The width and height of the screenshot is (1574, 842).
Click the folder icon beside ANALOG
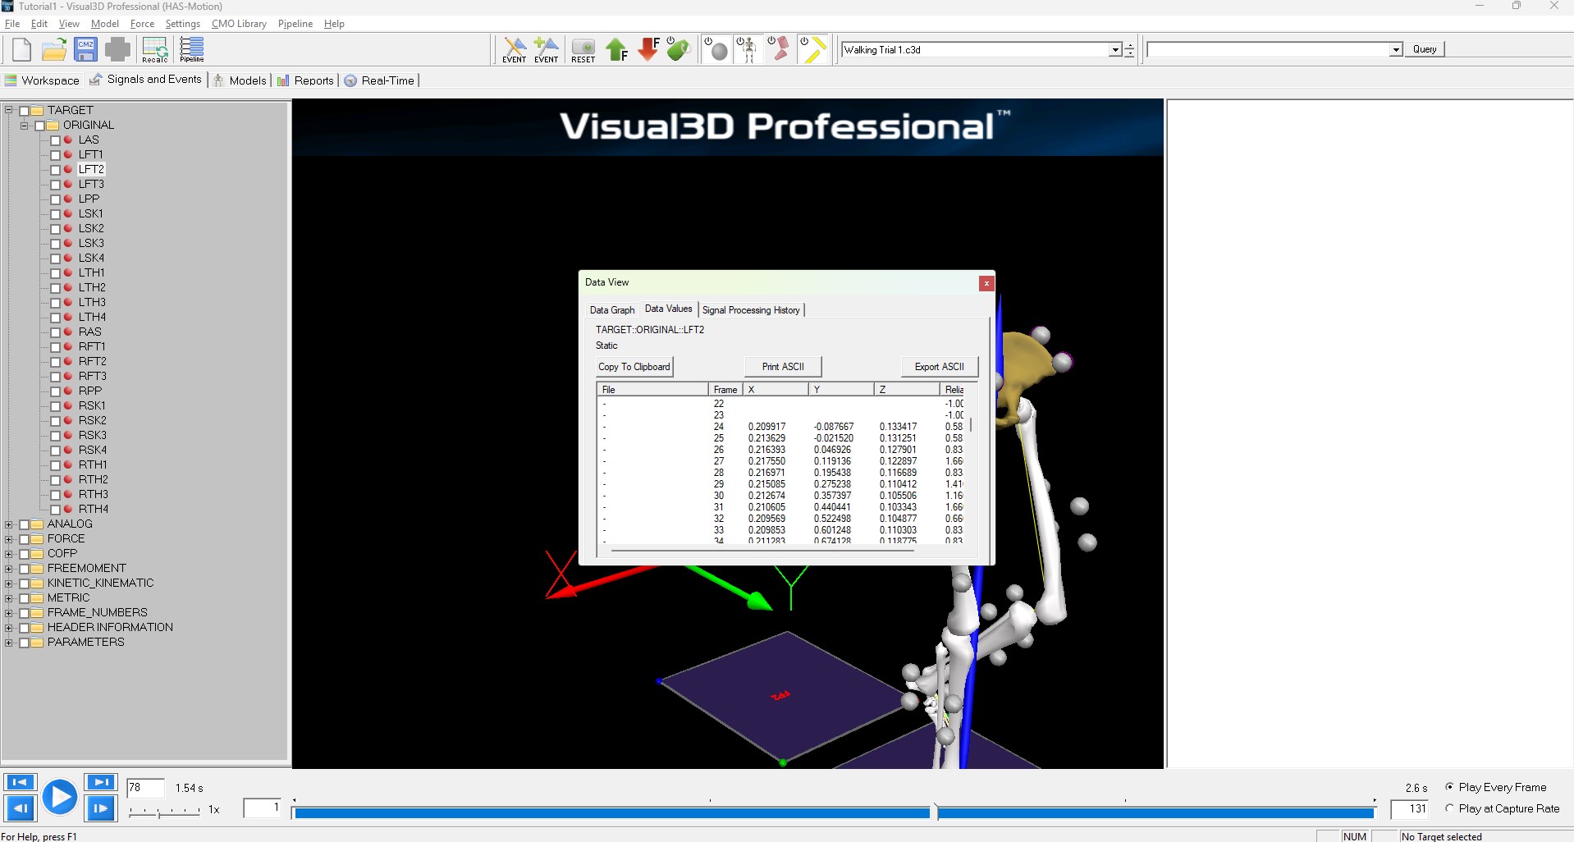tap(37, 524)
